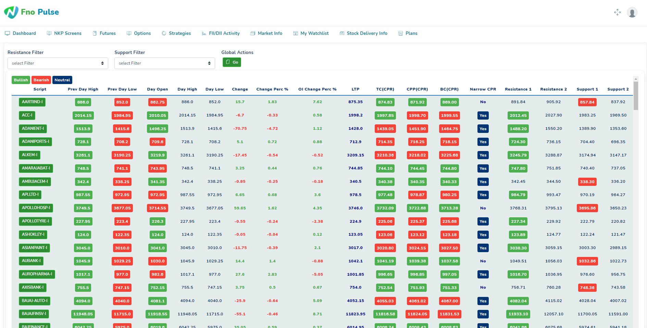Image resolution: width=647 pixels, height=328 pixels.
Task: Open the BAJAJFINSV-I script
Action: [x=34, y=314]
